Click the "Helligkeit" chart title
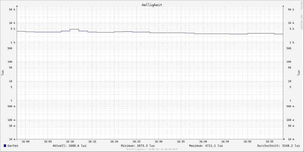Screen dimensions: 304x152 (x=152, y=5)
